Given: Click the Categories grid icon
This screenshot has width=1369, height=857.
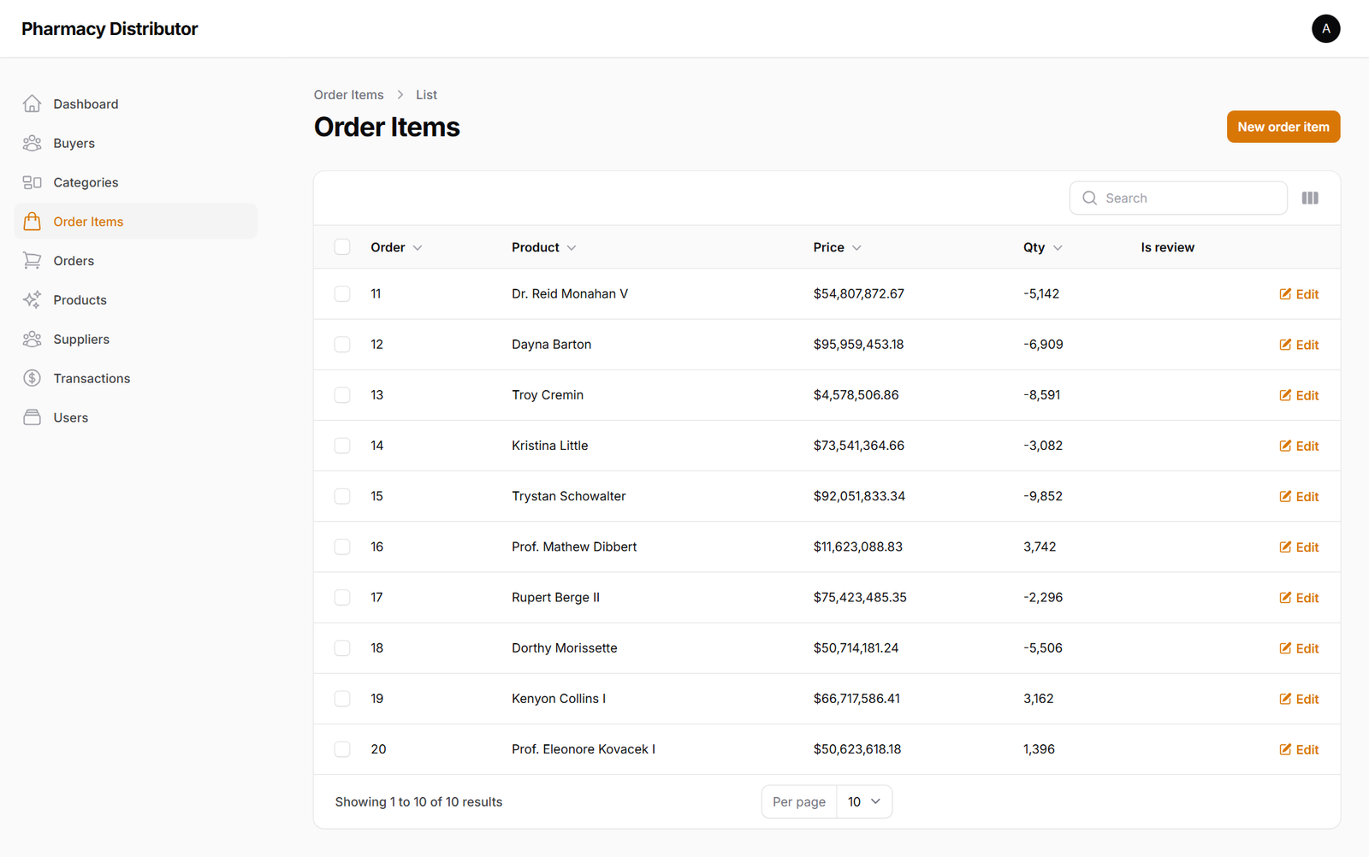Looking at the screenshot, I should click(x=32, y=181).
